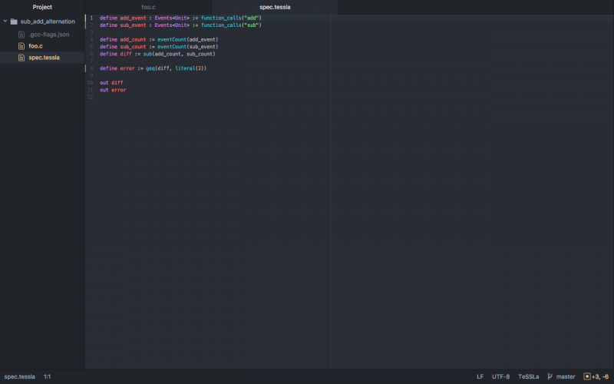614x384 pixels.
Task: Click literal(2) on line 8
Action: 189,68
